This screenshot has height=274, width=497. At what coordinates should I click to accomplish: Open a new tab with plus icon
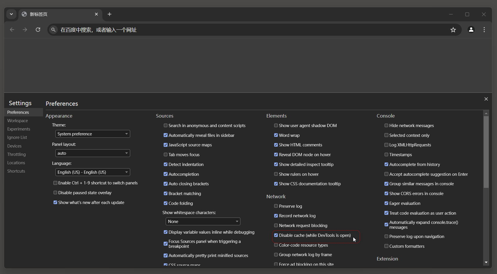click(x=109, y=14)
